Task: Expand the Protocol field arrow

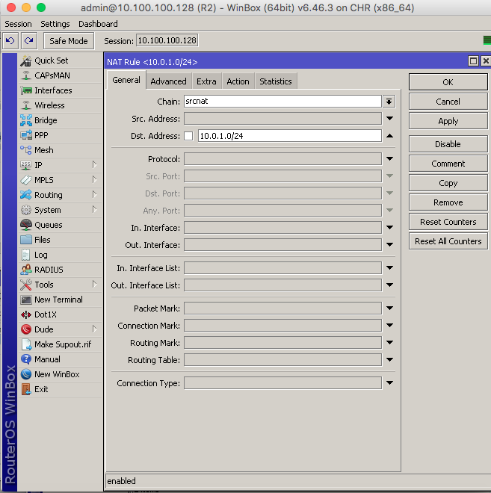Action: 389,159
